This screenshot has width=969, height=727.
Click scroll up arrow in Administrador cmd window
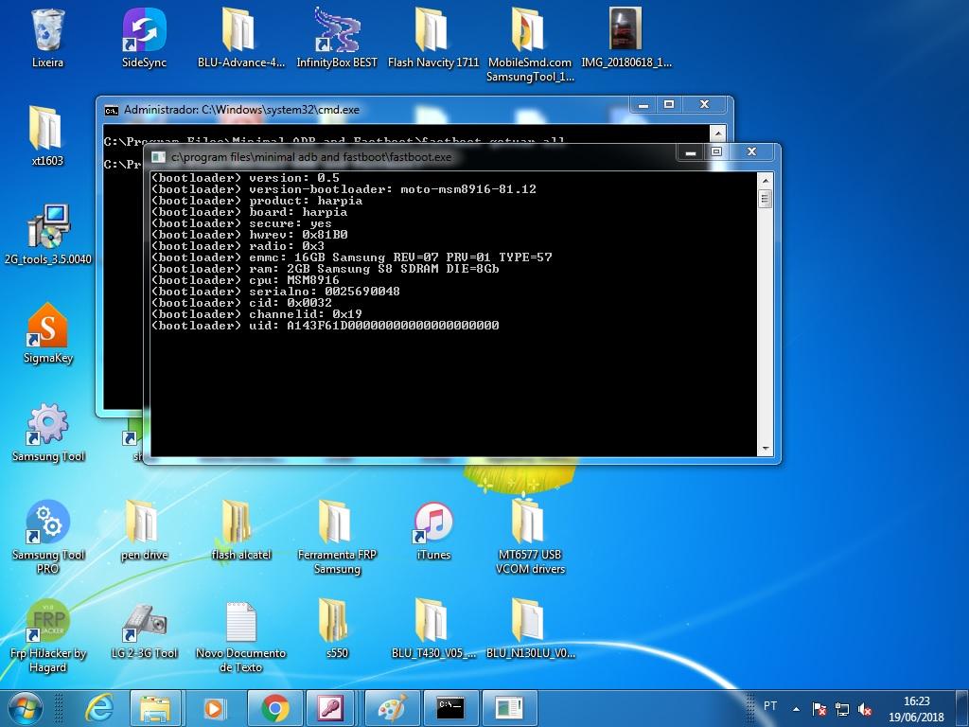717,133
